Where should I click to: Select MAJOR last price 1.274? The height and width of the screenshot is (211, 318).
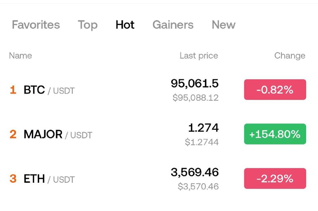coord(204,128)
